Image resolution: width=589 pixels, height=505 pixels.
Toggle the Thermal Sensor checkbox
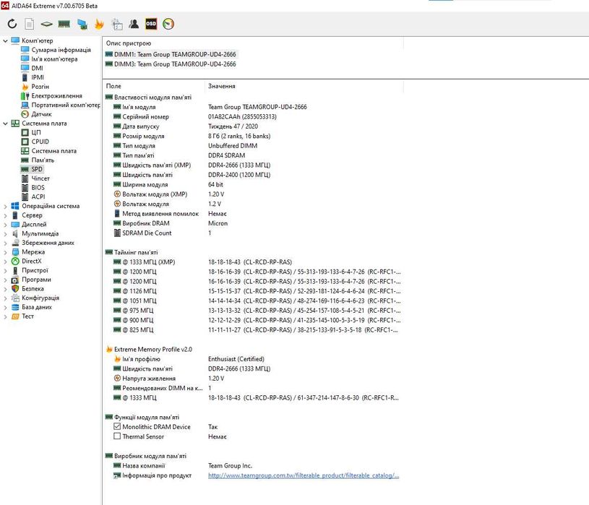pyautogui.click(x=117, y=436)
